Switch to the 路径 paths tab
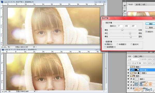155x93 pixels. coord(141,56)
